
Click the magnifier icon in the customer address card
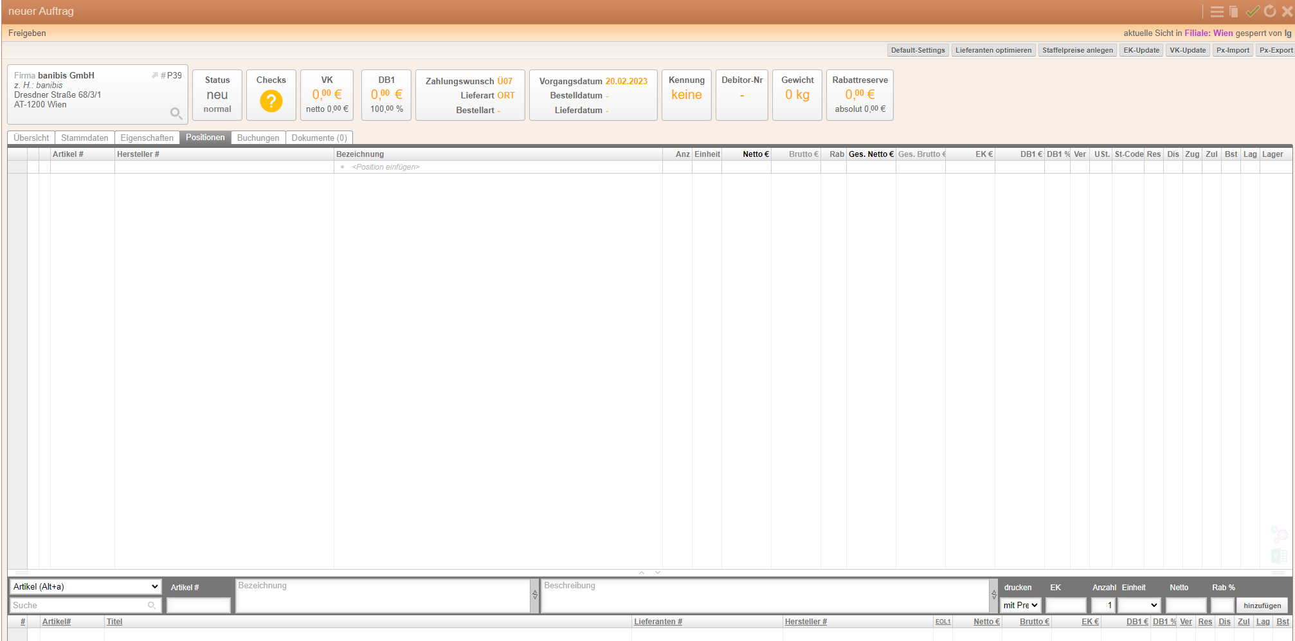(176, 114)
